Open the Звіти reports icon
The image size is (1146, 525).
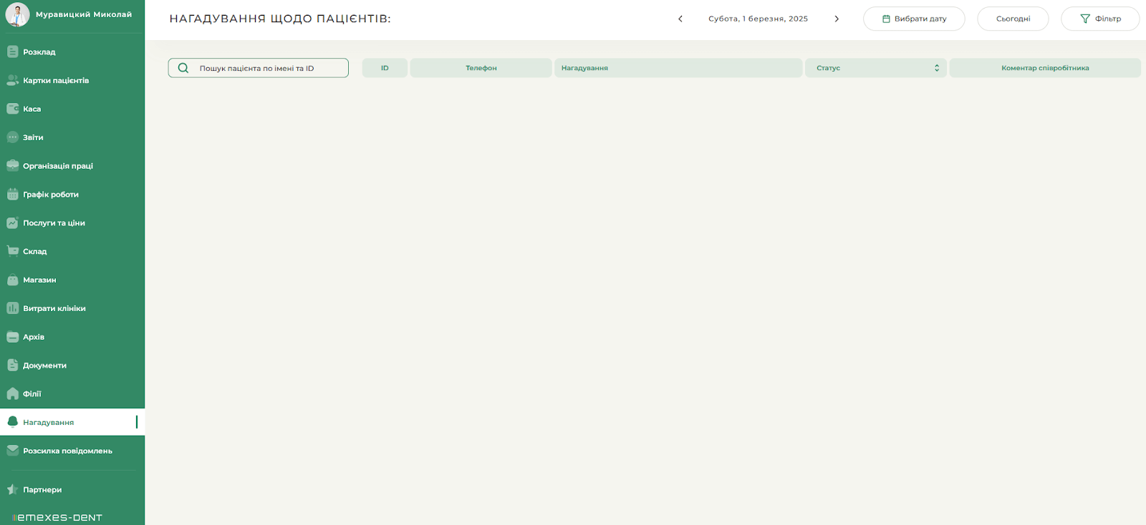point(12,137)
